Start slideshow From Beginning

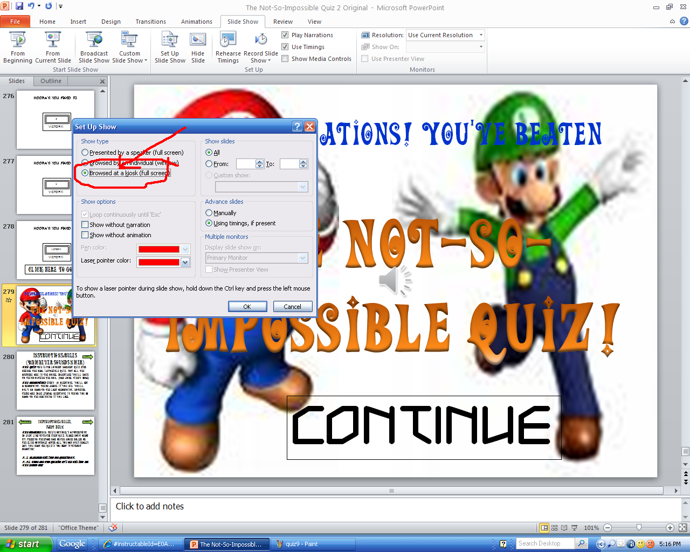tap(18, 47)
